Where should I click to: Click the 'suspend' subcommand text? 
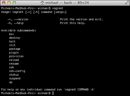click(x=15, y=78)
